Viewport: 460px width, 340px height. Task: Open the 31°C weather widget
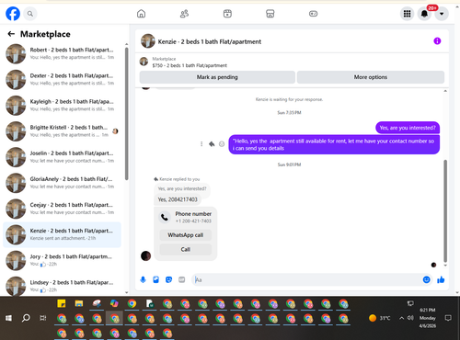(x=379, y=318)
